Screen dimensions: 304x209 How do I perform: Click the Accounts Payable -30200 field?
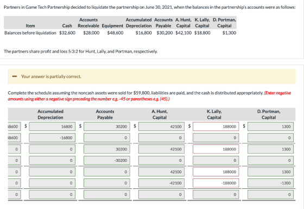107,161
